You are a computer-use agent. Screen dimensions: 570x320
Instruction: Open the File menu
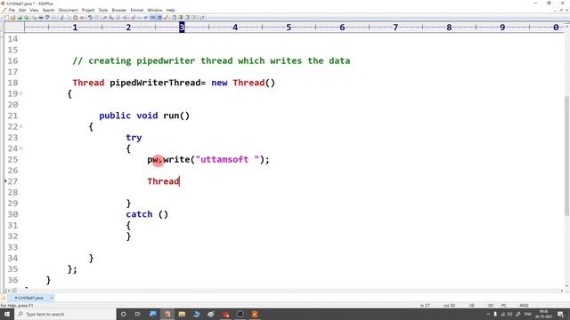coord(12,10)
